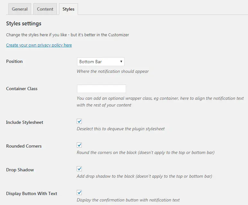The height and width of the screenshot is (205, 248).
Task: Click the Position setting label
Action: (14, 61)
